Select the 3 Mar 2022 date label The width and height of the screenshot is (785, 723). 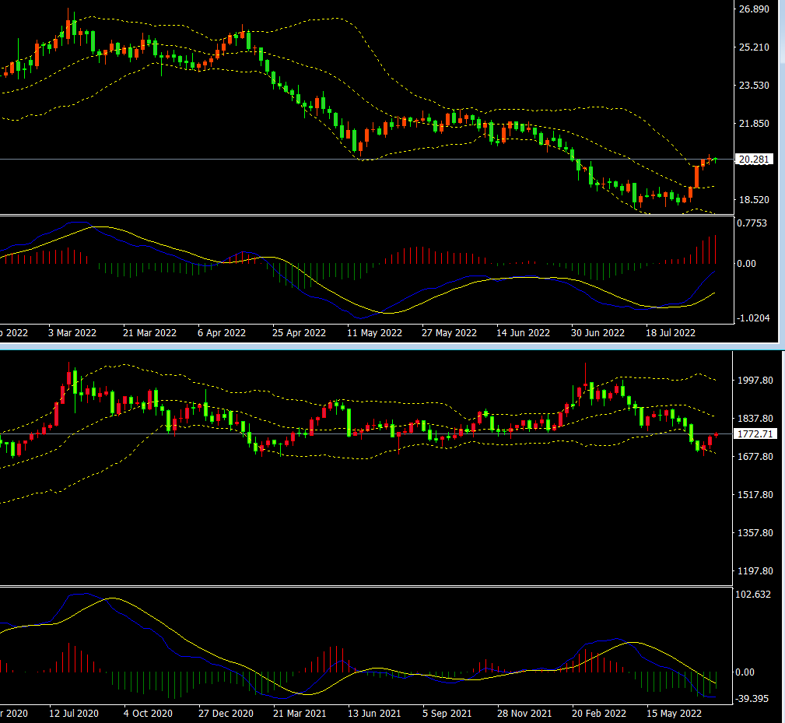click(x=72, y=332)
